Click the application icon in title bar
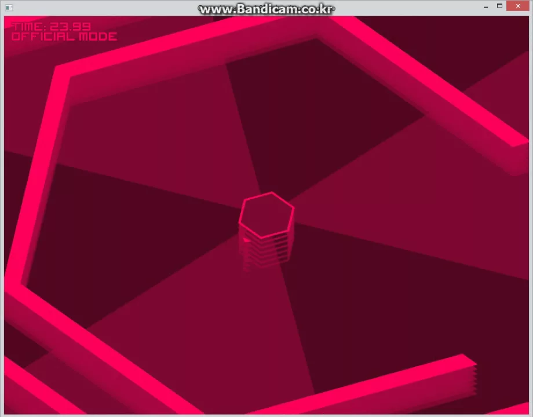The height and width of the screenshot is (417, 533). [x=9, y=8]
